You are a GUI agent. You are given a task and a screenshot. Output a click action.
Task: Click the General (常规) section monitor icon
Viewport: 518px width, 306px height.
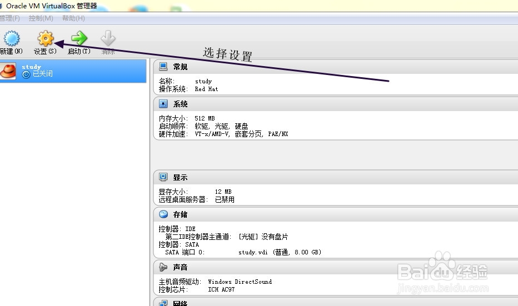(163, 66)
